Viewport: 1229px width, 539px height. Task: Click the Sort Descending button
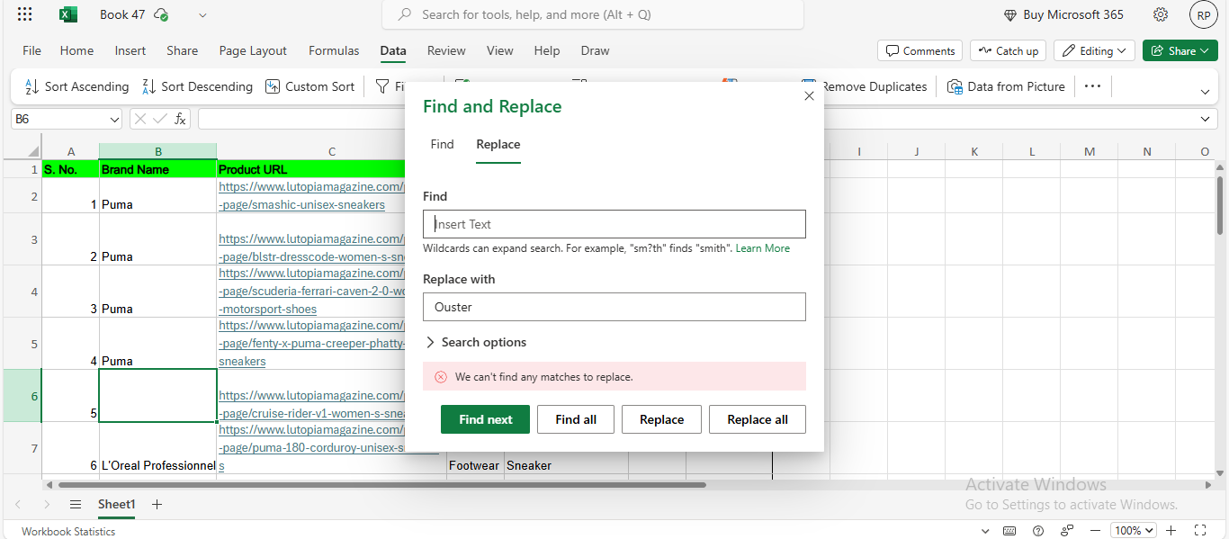197,86
